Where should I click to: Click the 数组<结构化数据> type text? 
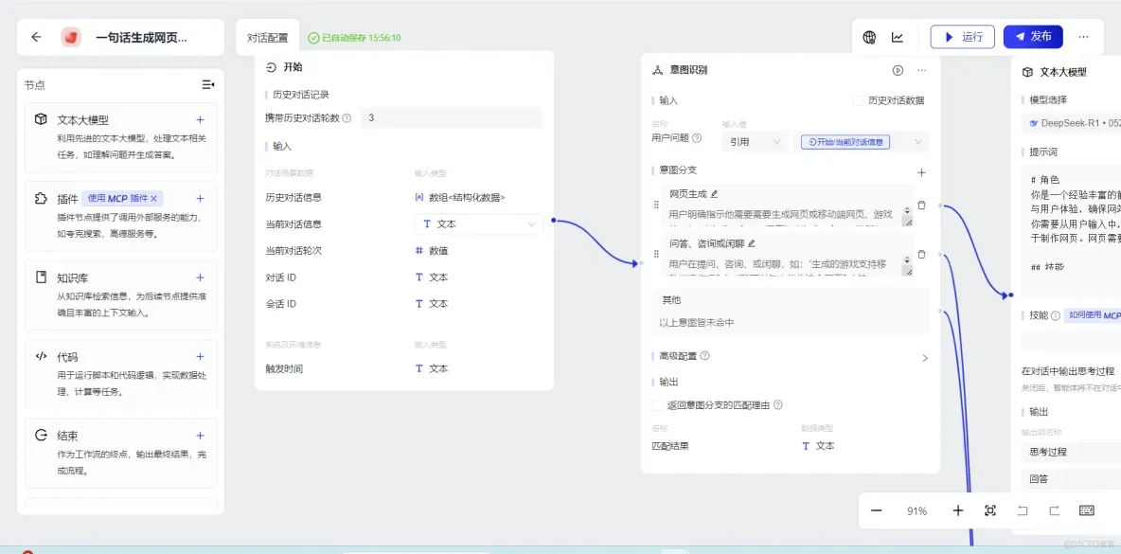tap(467, 197)
